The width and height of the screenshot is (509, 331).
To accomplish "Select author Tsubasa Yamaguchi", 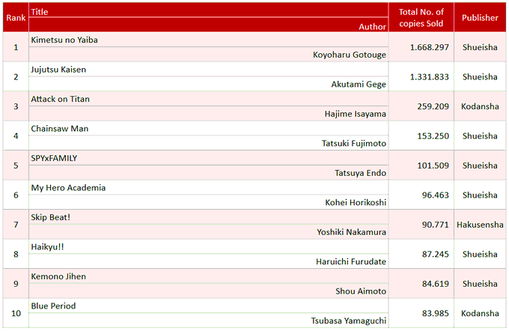I will pyautogui.click(x=349, y=321).
